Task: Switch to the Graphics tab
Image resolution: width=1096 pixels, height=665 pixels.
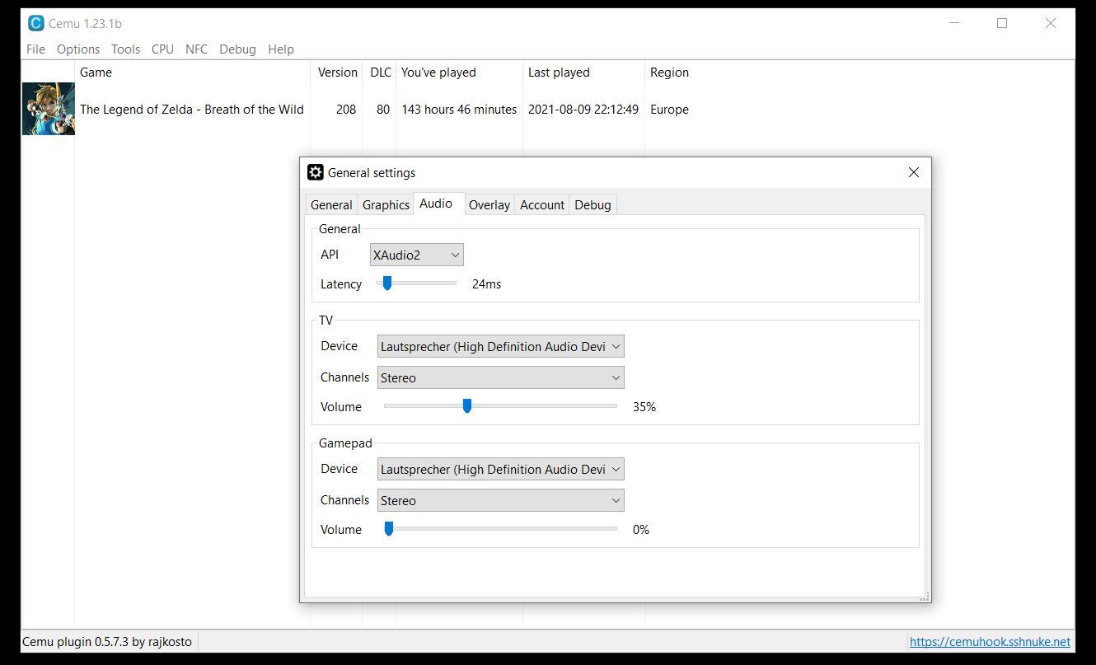Action: click(386, 205)
